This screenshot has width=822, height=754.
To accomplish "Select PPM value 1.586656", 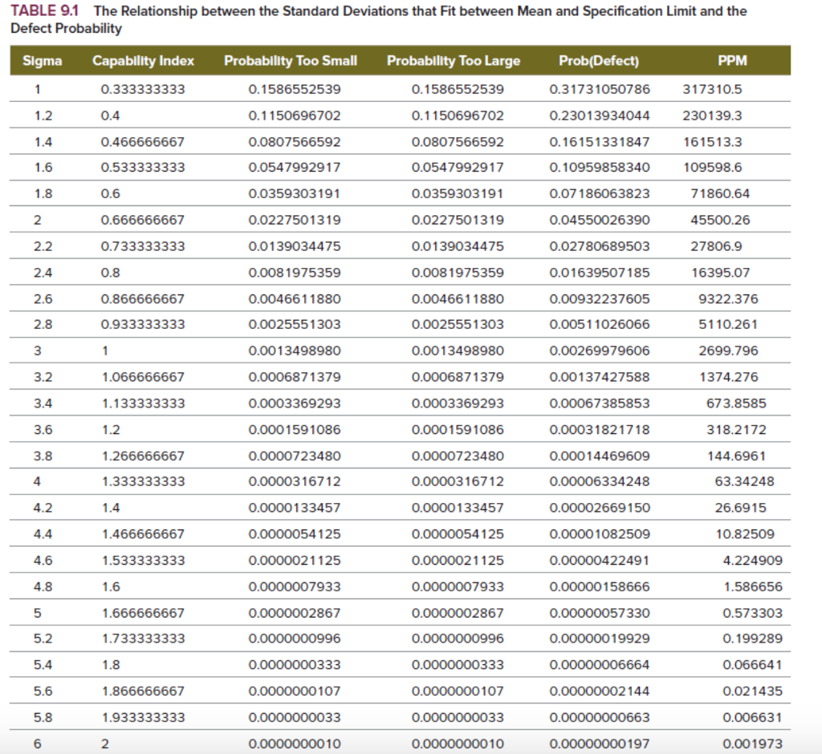I will [752, 587].
